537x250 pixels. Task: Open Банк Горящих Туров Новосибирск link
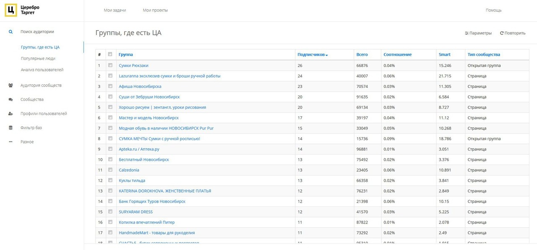click(x=152, y=202)
